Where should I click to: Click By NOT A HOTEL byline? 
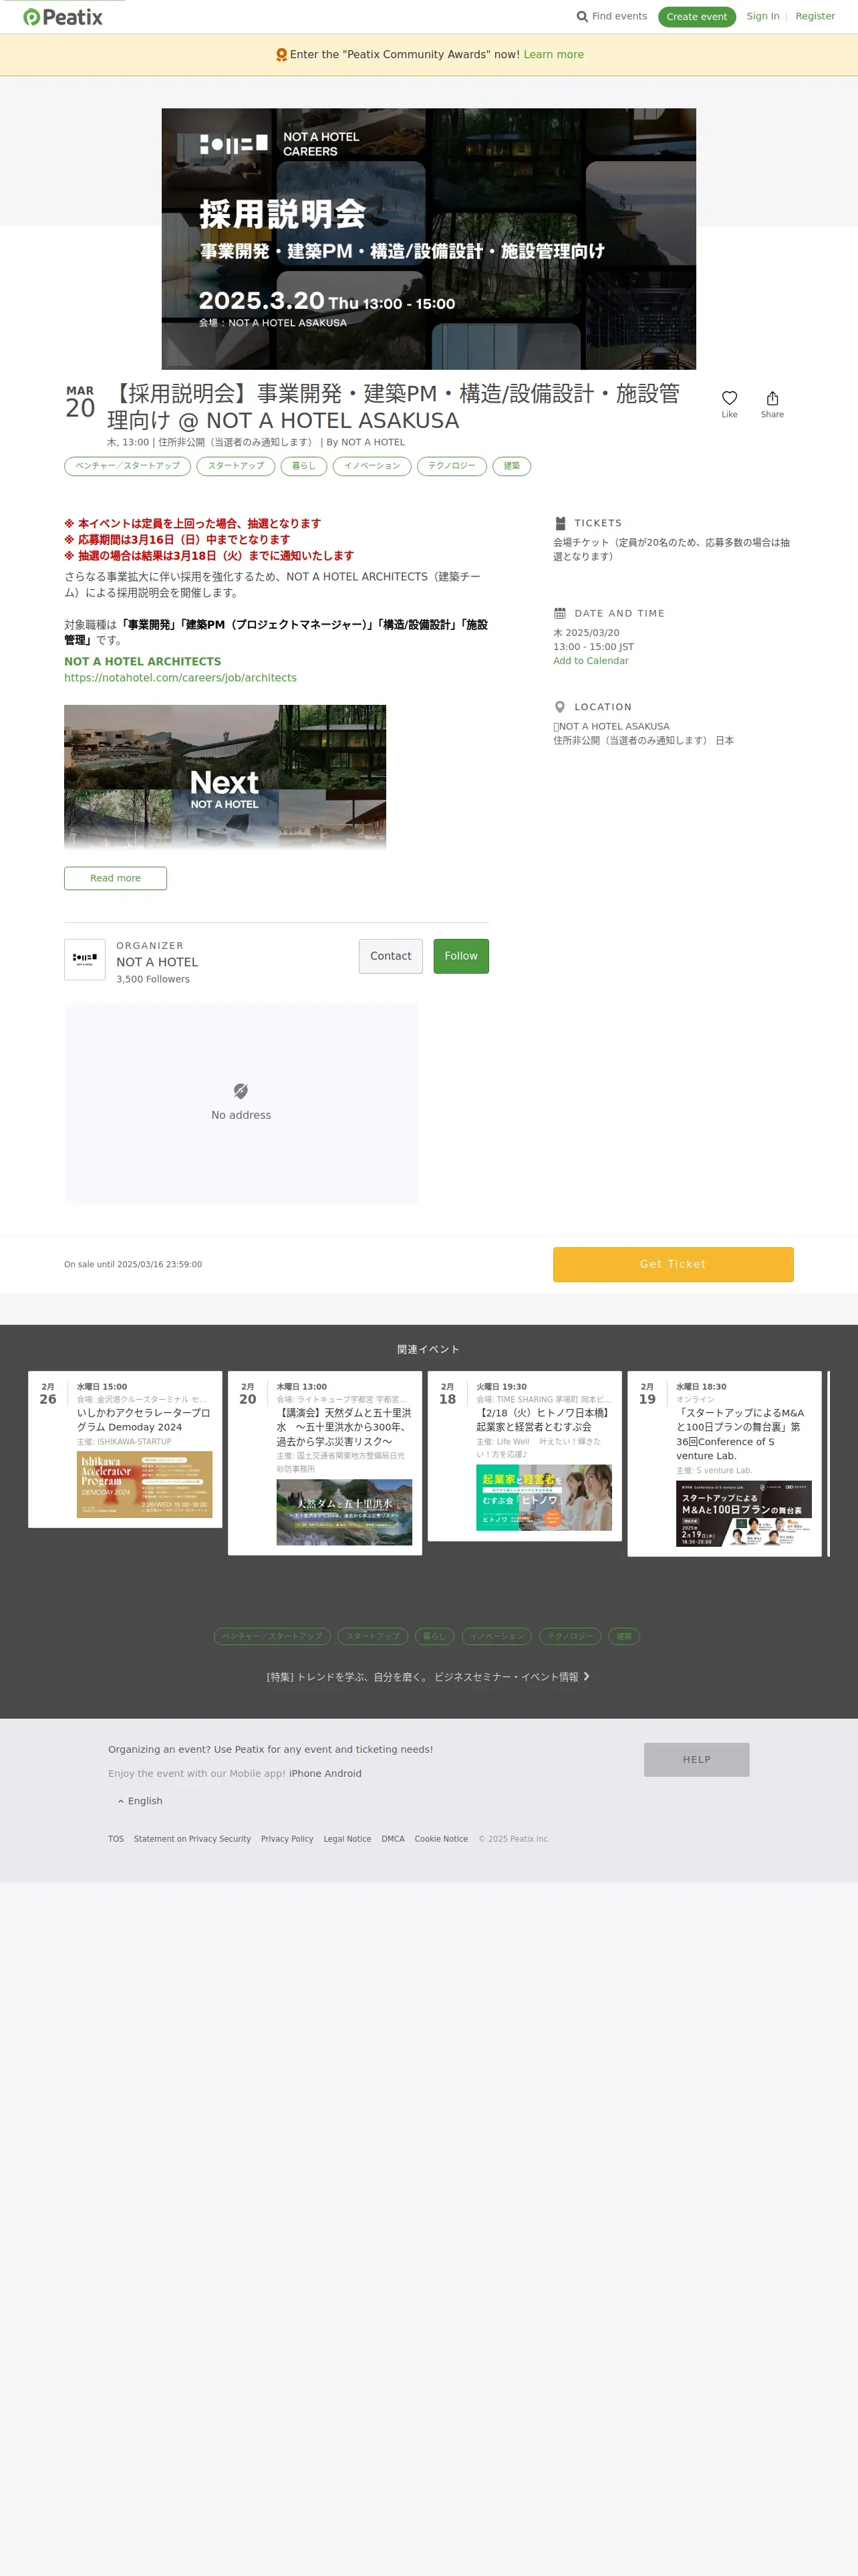tap(366, 442)
